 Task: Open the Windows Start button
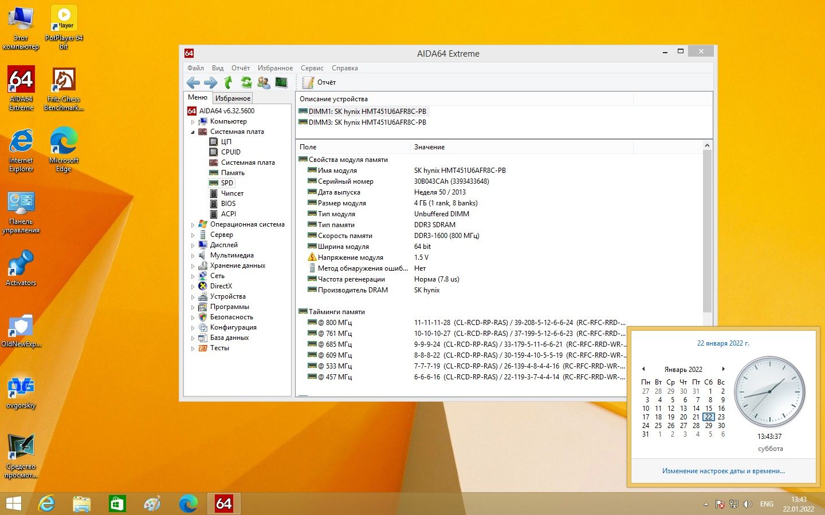(13, 504)
